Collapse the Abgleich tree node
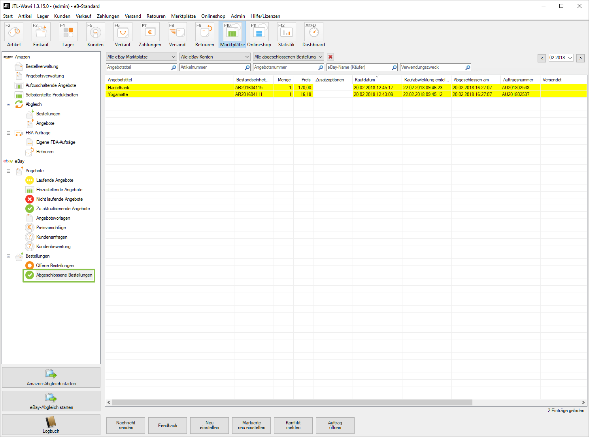Viewport: 589px width, 437px height. pos(8,104)
